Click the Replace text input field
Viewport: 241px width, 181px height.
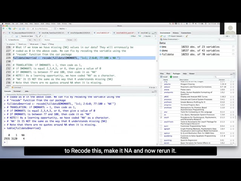54,40
